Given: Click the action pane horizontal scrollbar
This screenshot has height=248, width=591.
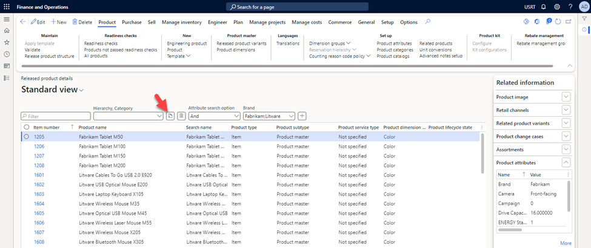Looking at the screenshot, I should coord(287,66).
